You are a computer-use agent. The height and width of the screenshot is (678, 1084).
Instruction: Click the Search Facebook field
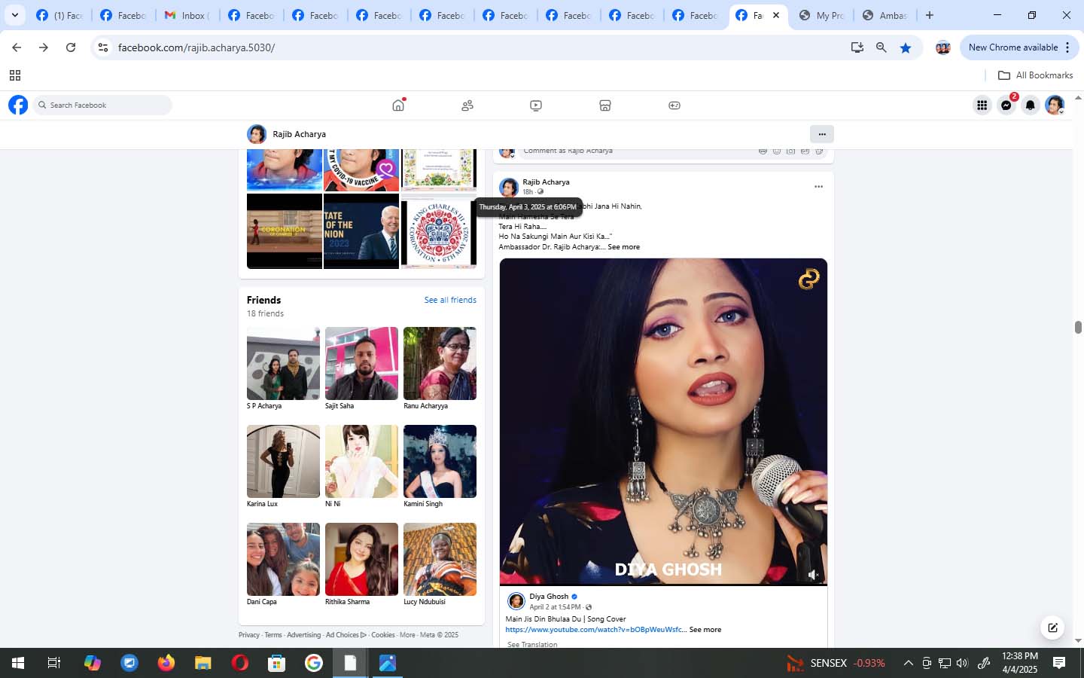[x=102, y=105]
